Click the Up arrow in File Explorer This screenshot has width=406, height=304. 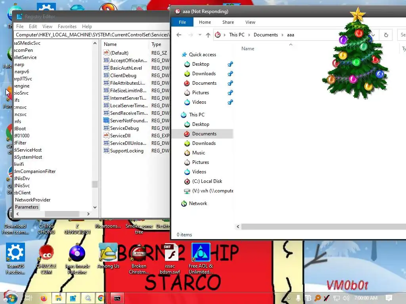208,35
